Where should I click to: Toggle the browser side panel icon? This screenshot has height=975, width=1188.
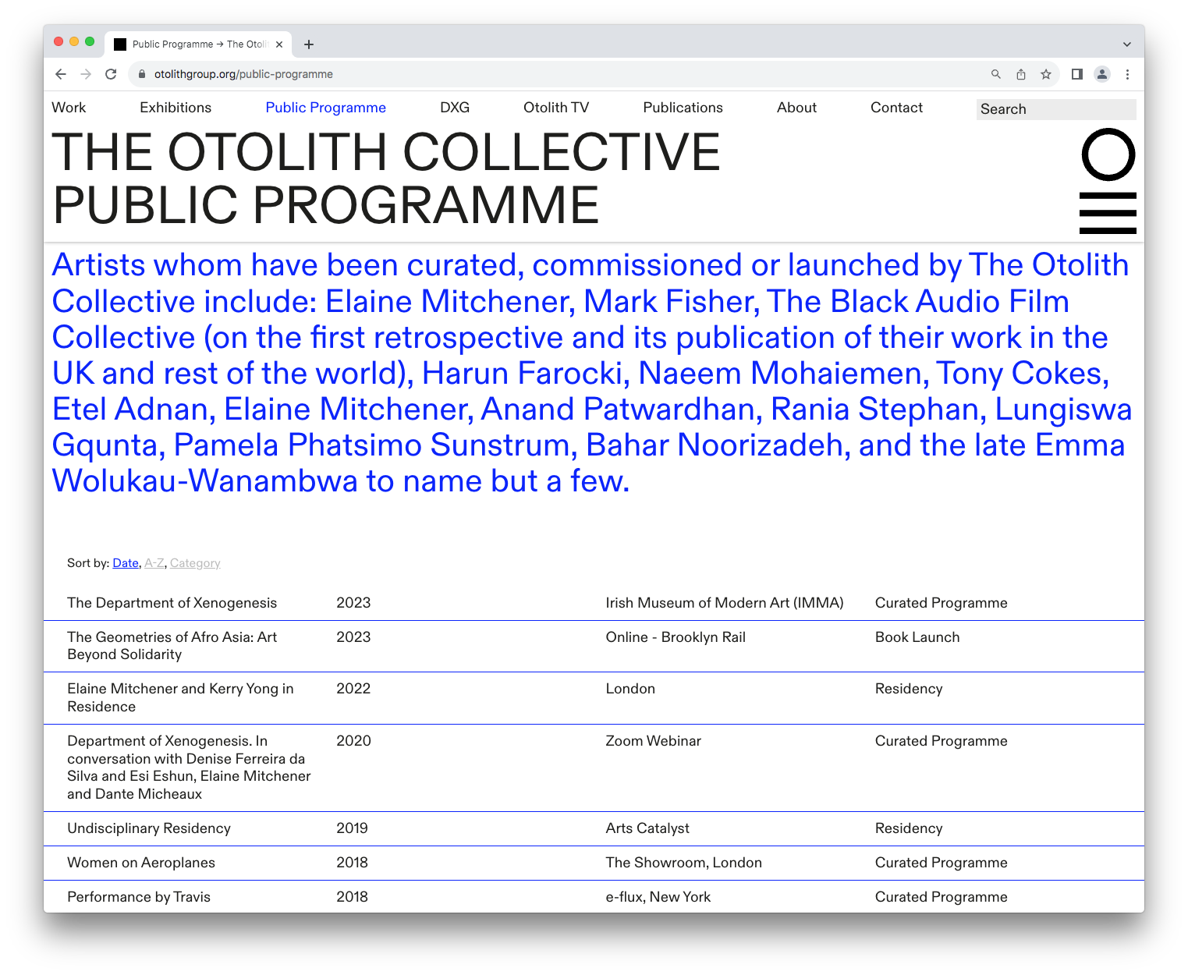click(x=1077, y=74)
